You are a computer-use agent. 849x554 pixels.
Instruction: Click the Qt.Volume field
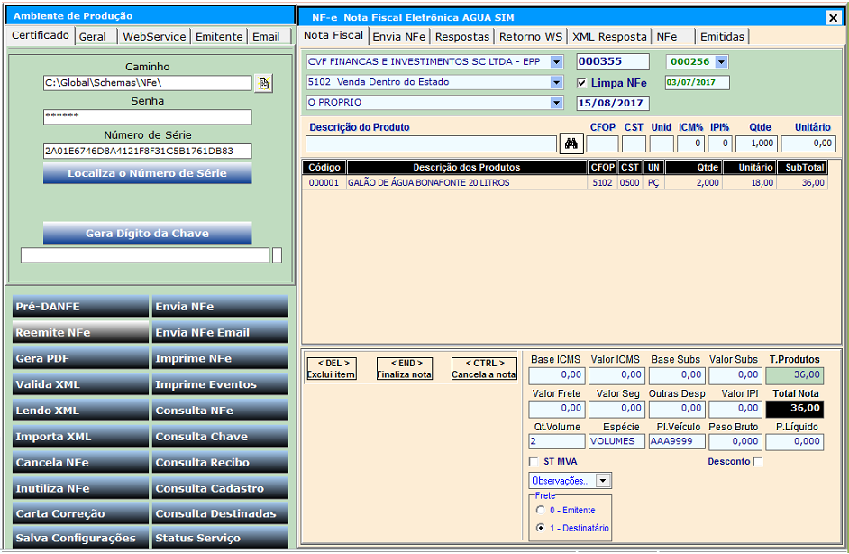[x=557, y=442]
